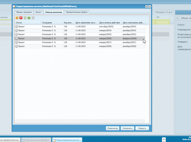Switch to Редактирование вычета taskbar window
The width and height of the screenshot is (191, 142).
point(67,140)
